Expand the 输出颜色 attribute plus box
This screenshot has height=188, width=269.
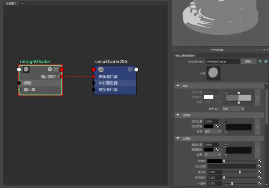(x=58, y=76)
